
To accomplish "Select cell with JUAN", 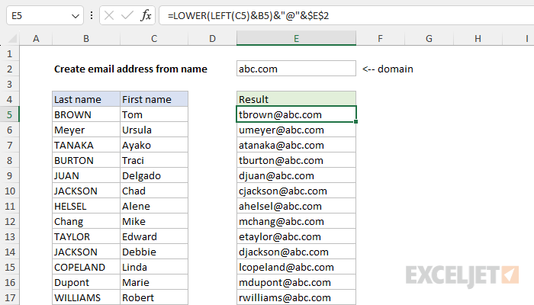I will tap(86, 175).
